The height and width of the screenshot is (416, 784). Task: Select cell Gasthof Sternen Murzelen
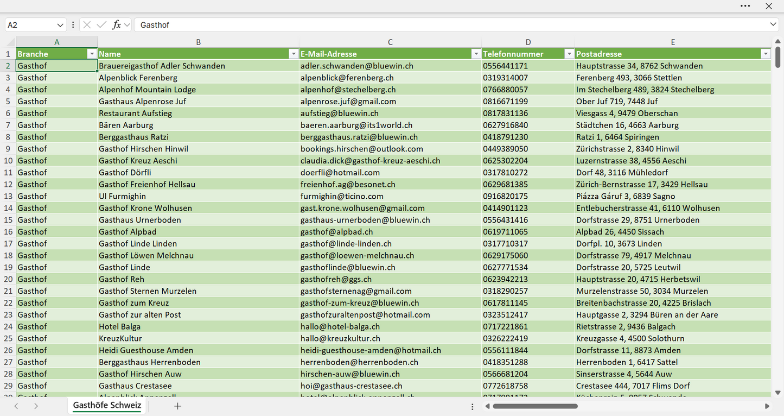tap(198, 291)
